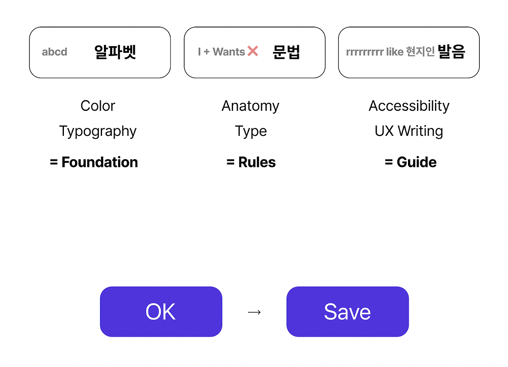
Task: Click the Type label
Action: coord(251,131)
